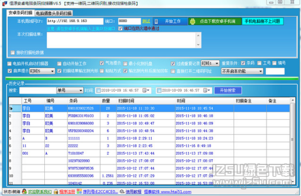Click 手机电脑接不上问题 button
Screen dimensions: 301x196
(262, 21)
